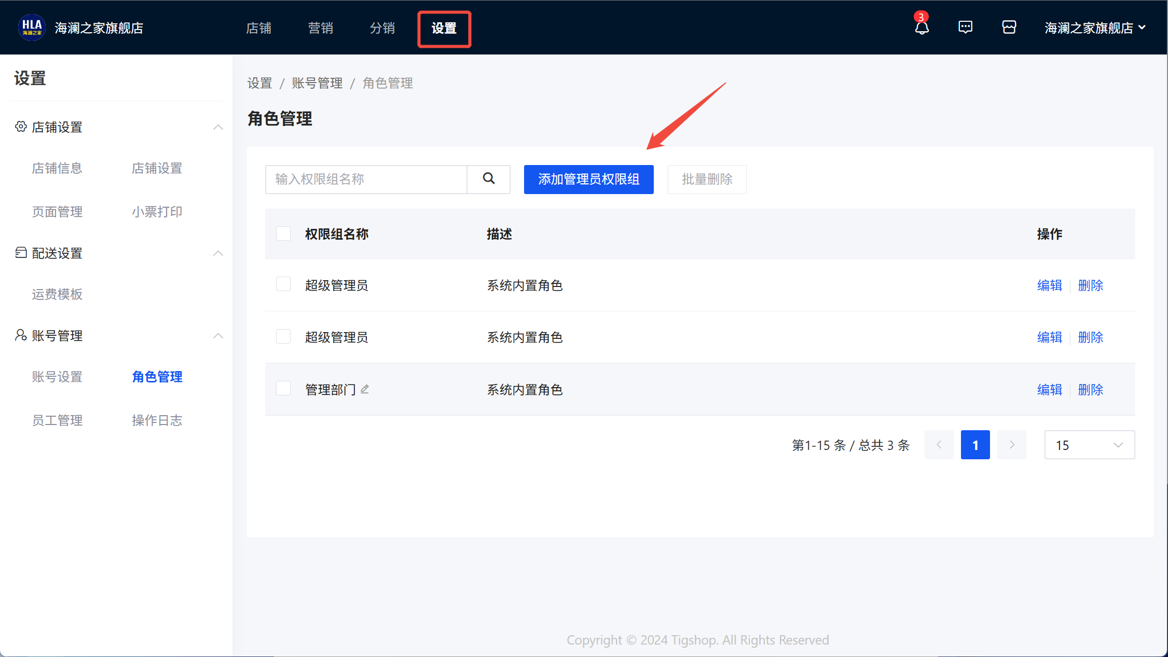The height and width of the screenshot is (657, 1168).
Task: Open the notification bell icon
Action: [x=922, y=28]
